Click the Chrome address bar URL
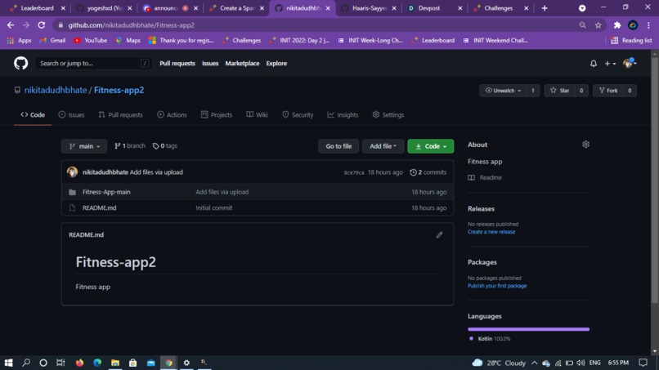 (131, 25)
